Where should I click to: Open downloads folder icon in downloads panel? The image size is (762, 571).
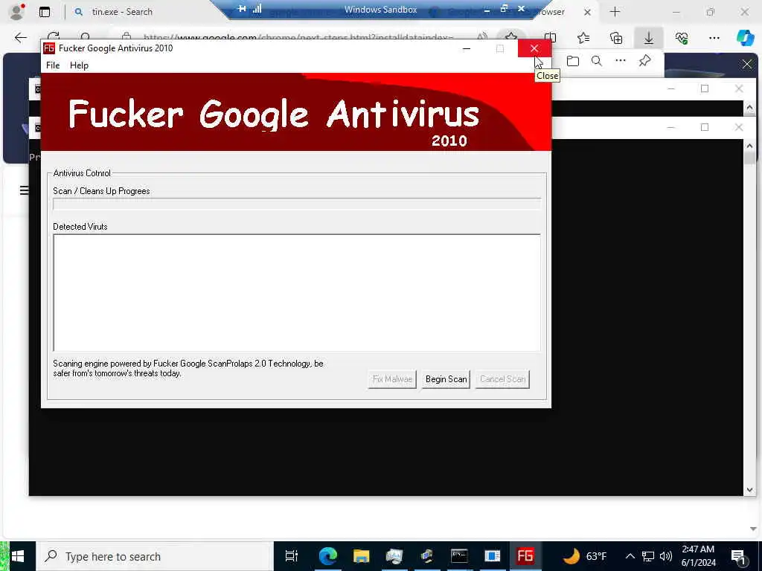click(x=573, y=61)
